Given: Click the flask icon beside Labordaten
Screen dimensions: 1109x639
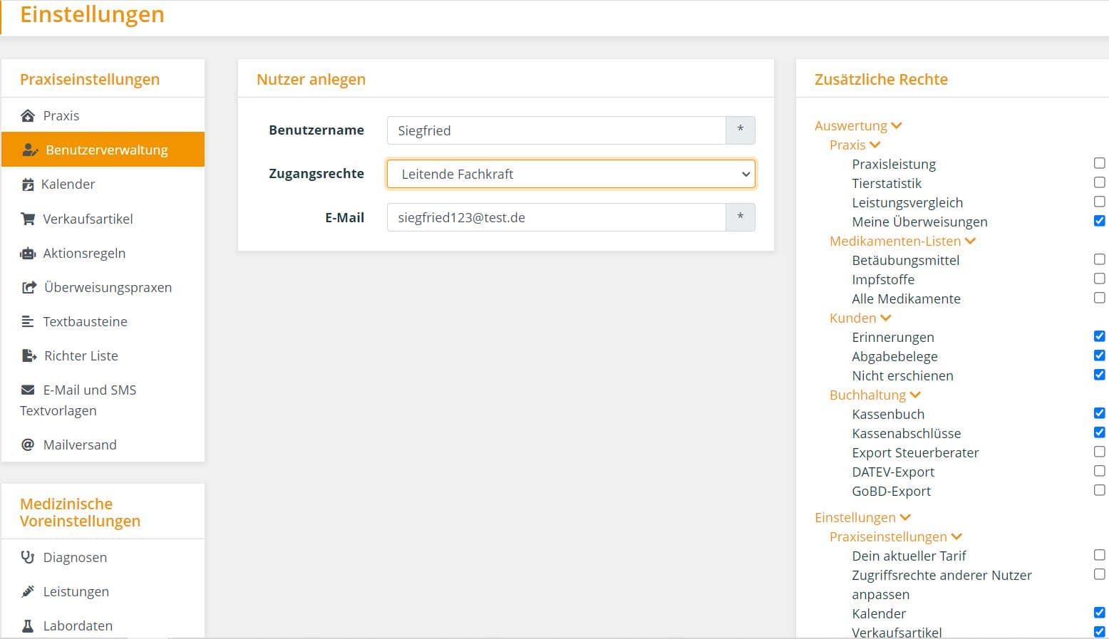Looking at the screenshot, I should coord(28,625).
